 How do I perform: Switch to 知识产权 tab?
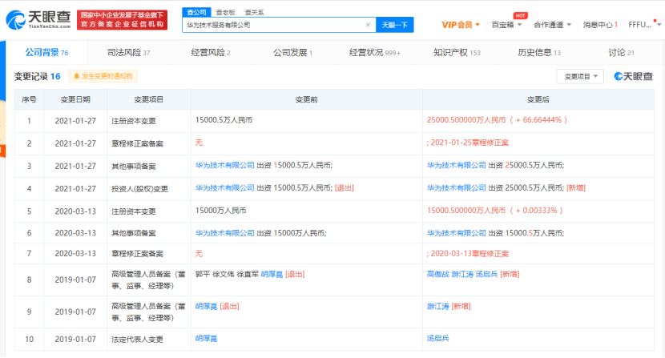[457, 53]
